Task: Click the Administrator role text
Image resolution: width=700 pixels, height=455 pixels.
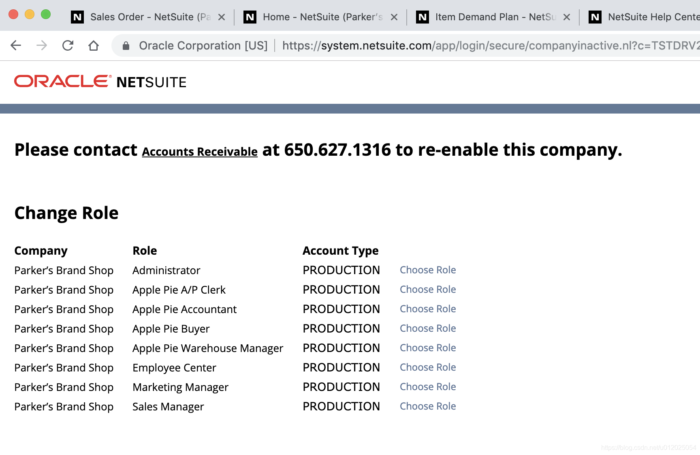Action: (x=166, y=270)
